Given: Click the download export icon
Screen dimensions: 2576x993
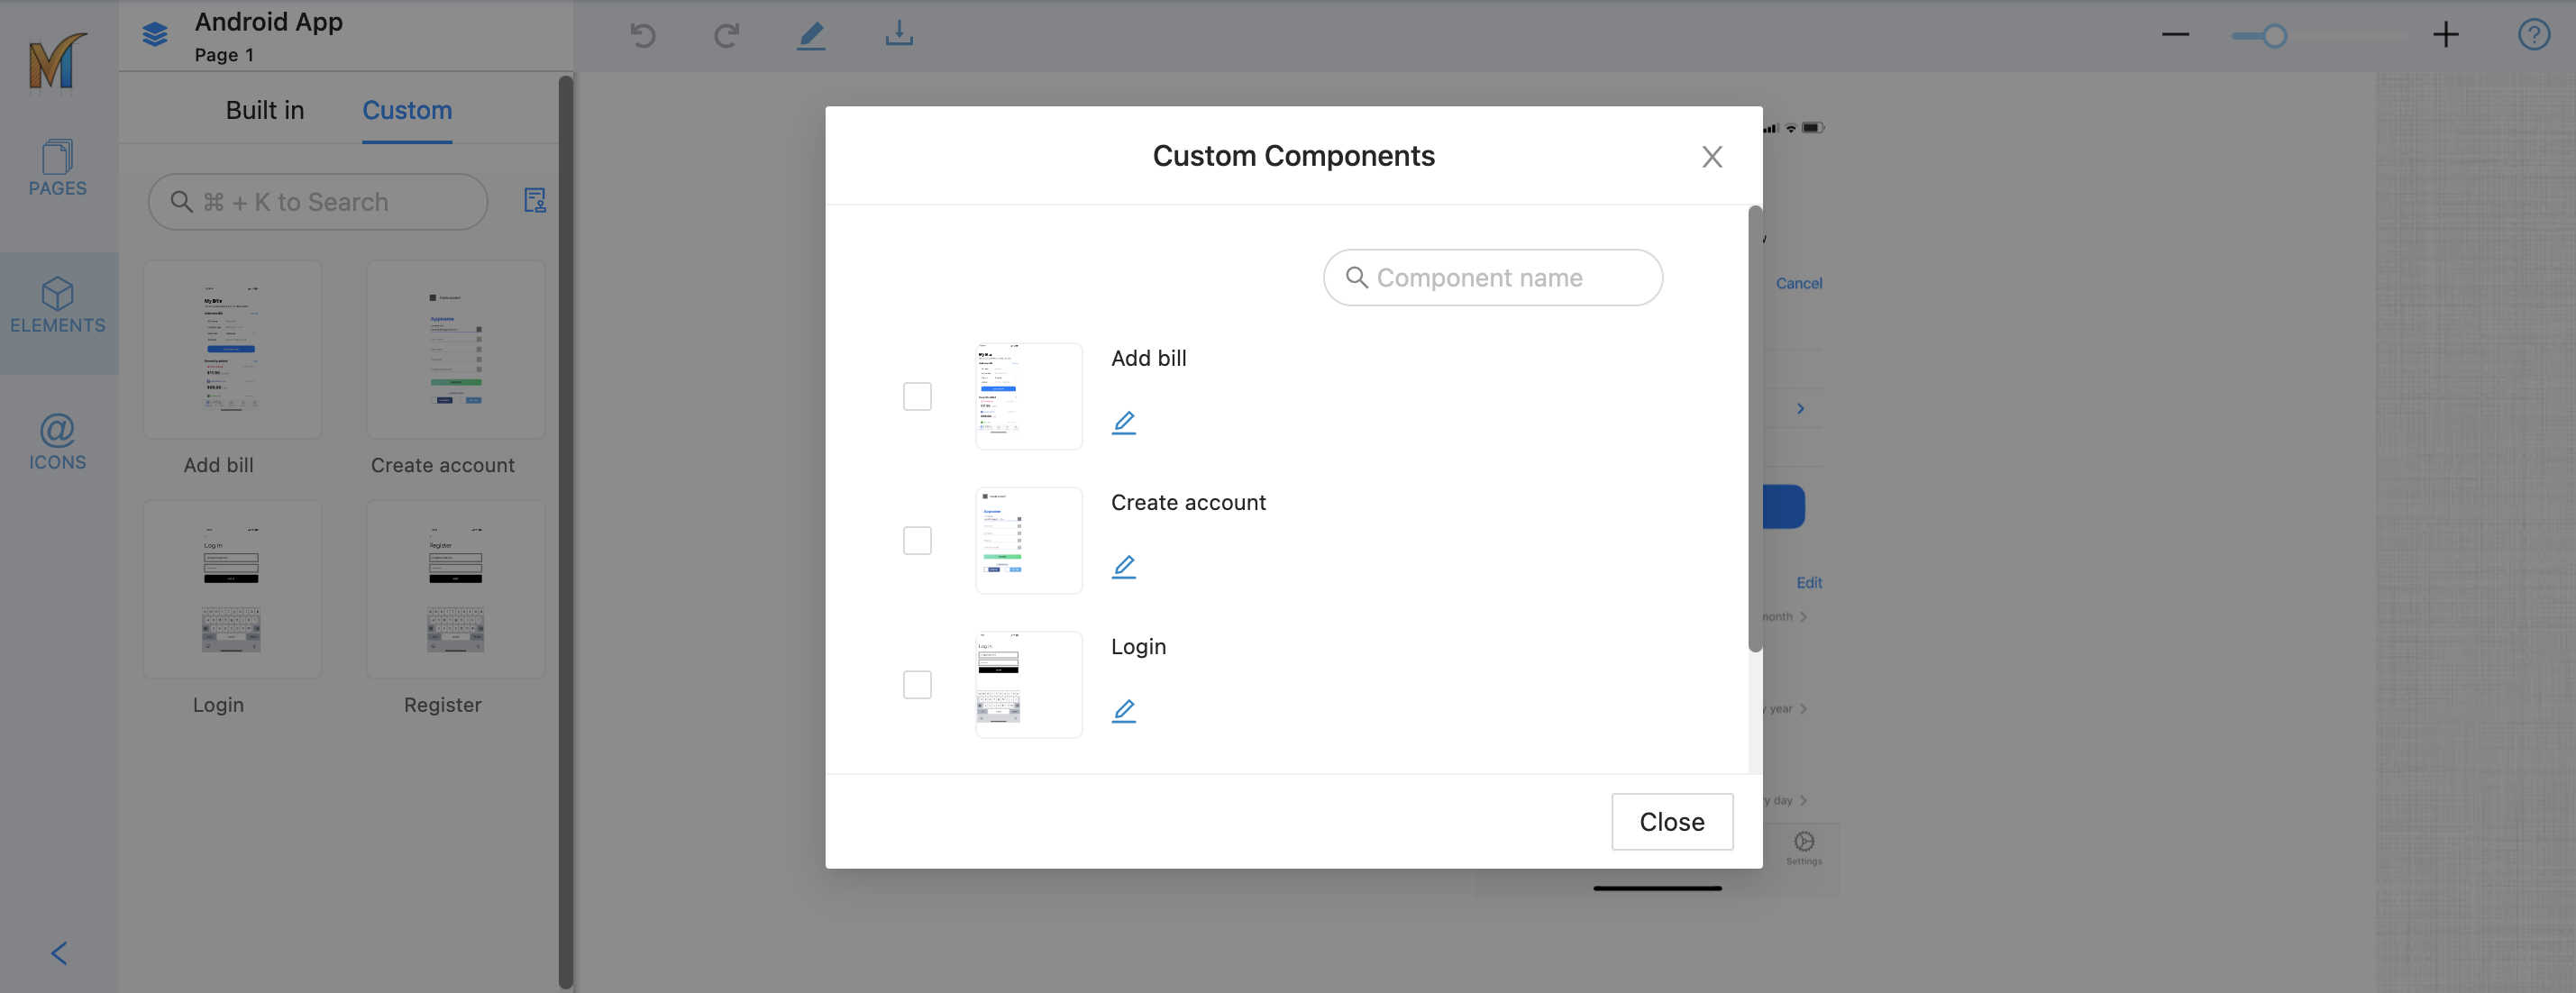Looking at the screenshot, I should 898,34.
